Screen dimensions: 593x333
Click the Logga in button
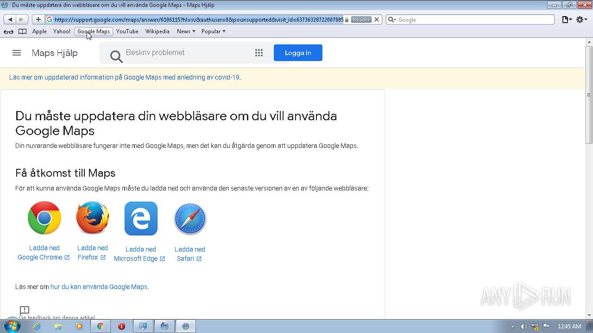298,53
